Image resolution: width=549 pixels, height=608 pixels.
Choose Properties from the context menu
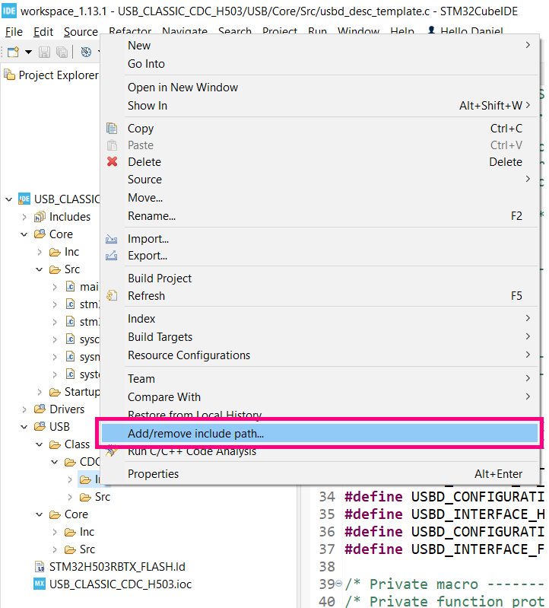tap(154, 474)
